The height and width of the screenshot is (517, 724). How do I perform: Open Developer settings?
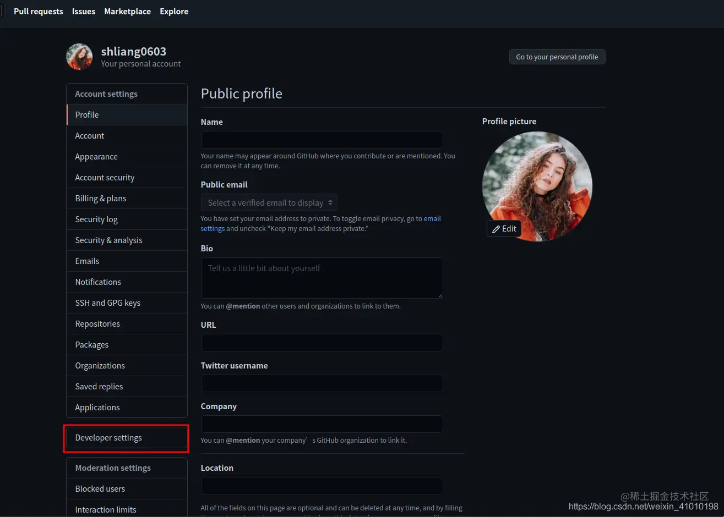tap(127, 438)
